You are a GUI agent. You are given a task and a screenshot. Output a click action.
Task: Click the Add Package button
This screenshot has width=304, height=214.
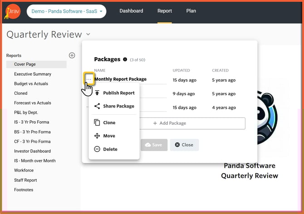169,123
